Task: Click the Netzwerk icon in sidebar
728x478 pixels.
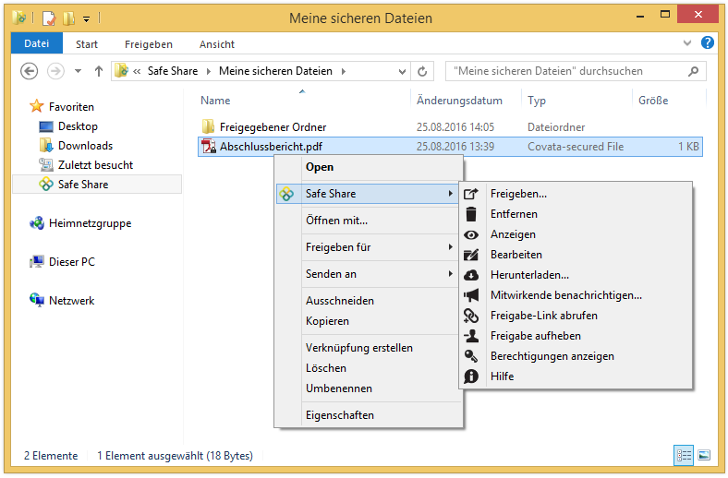Action: pyautogui.click(x=37, y=300)
